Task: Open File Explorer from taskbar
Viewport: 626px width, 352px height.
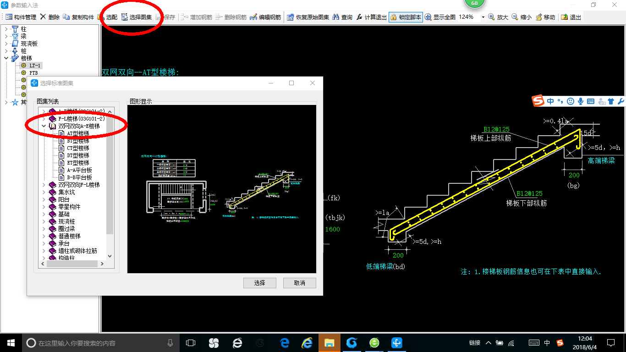Action: [x=329, y=342]
